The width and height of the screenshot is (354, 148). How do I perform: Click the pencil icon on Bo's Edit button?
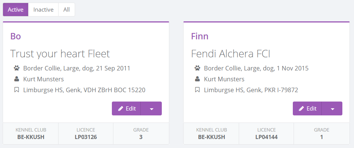coord(121,109)
